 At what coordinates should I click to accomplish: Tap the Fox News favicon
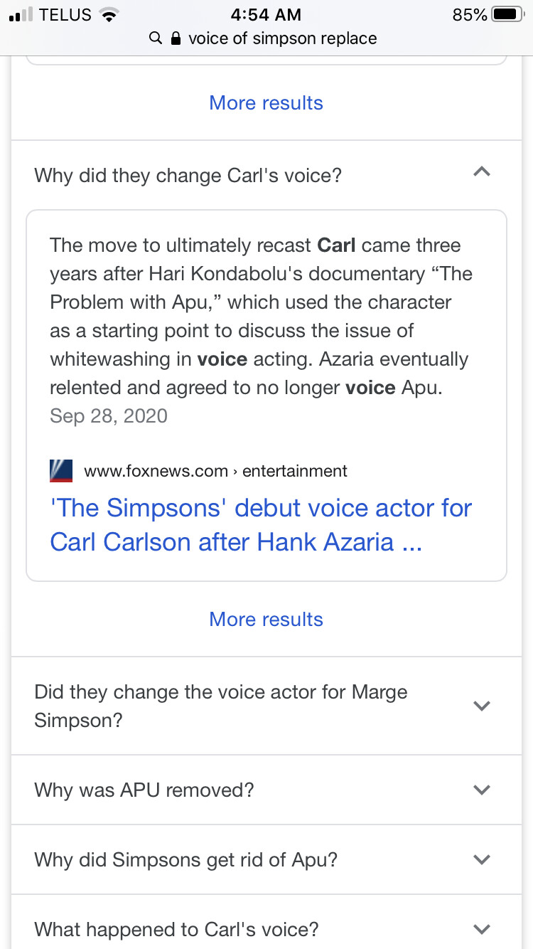coord(61,471)
